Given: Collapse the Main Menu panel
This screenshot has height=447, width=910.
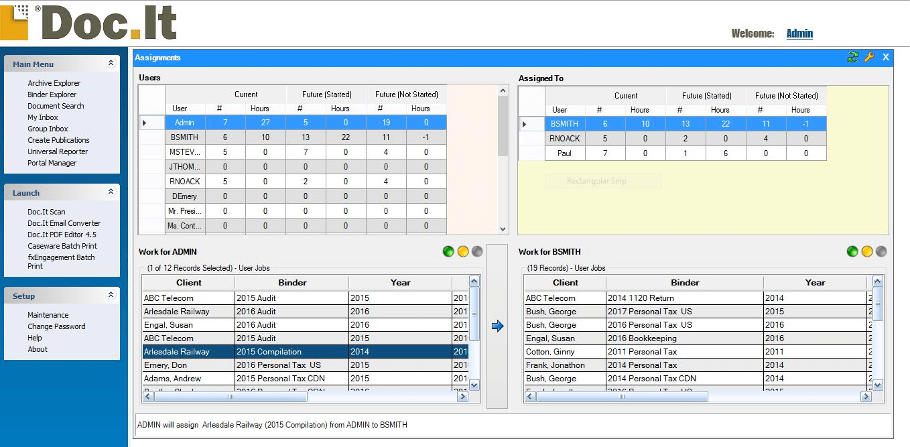Looking at the screenshot, I should click(x=111, y=64).
